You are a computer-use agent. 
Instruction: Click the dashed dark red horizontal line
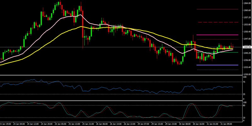coord(217,22)
